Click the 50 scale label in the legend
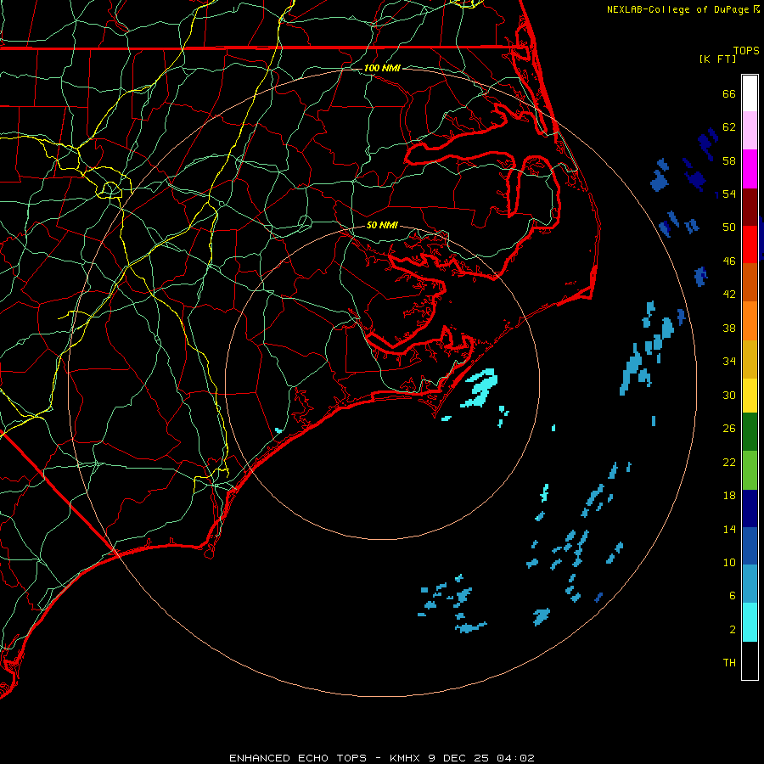The width and height of the screenshot is (764, 764). tap(729, 228)
